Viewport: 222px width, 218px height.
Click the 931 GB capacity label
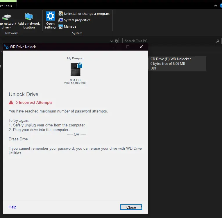pos(75,80)
